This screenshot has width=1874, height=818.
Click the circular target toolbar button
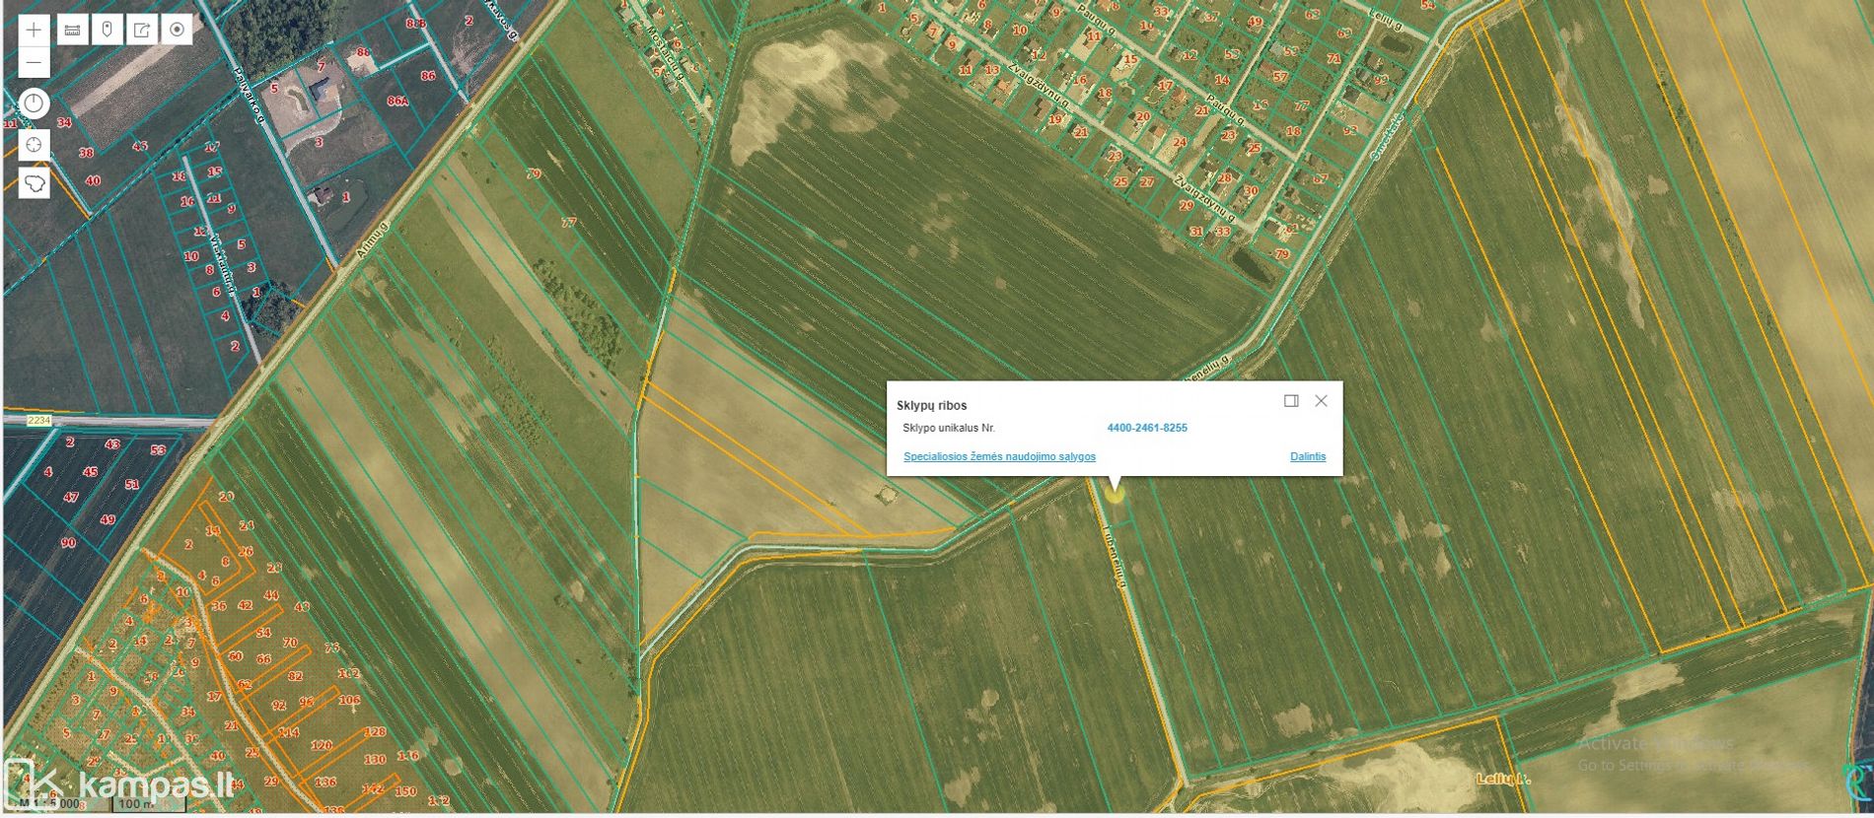point(178,31)
